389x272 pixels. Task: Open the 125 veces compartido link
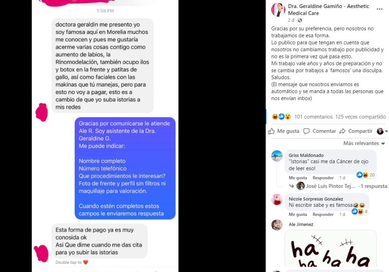coord(361,117)
